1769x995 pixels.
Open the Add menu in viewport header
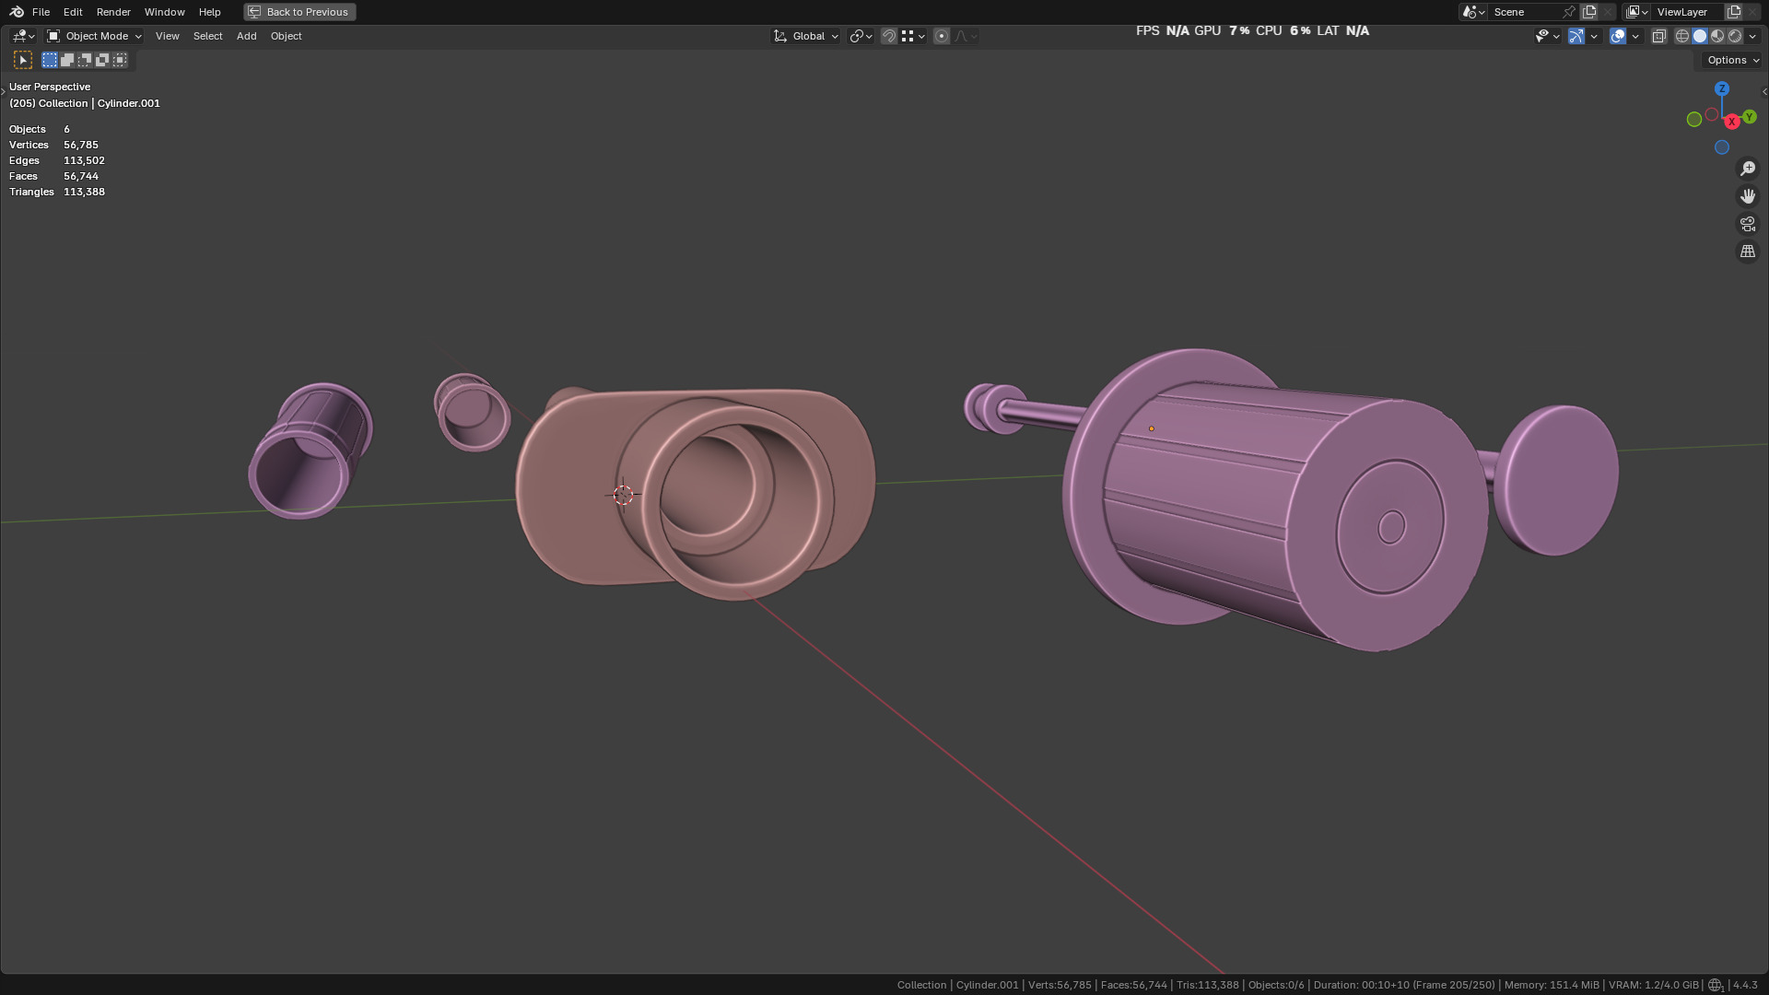(246, 36)
